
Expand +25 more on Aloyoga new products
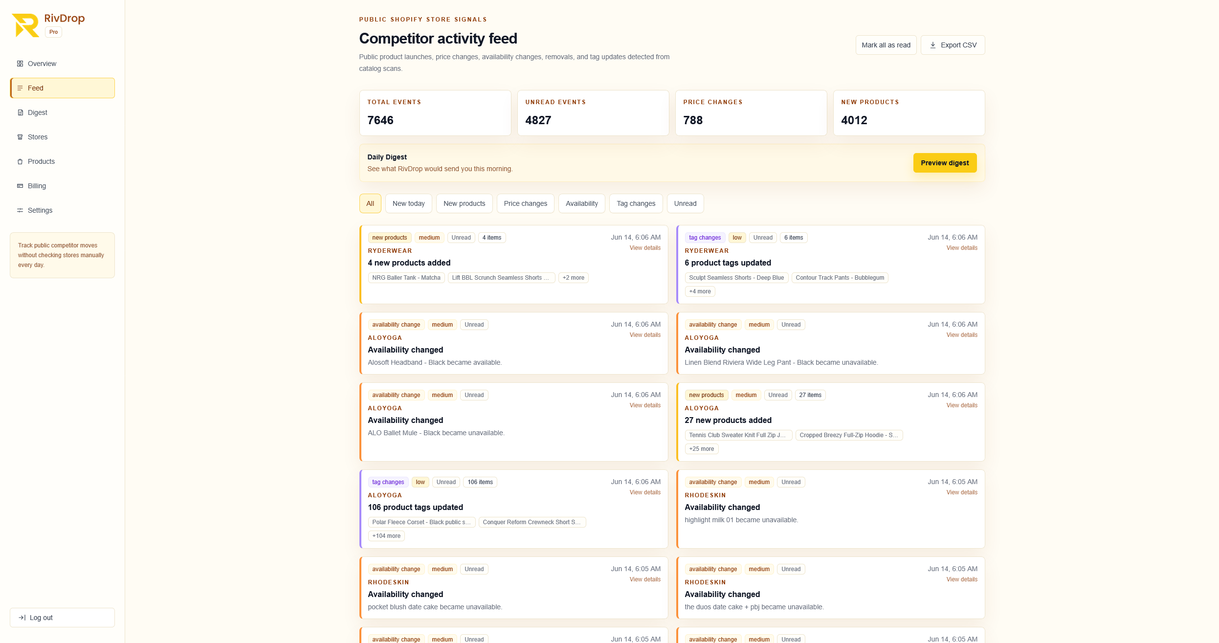click(x=701, y=449)
